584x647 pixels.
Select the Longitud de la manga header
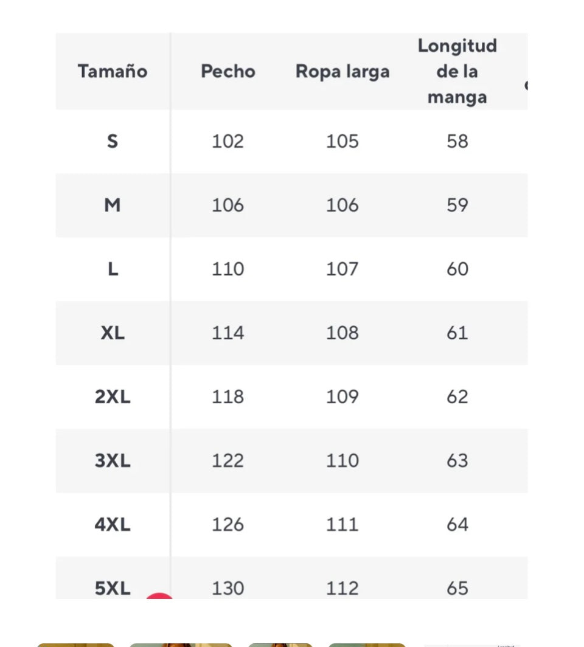click(457, 71)
